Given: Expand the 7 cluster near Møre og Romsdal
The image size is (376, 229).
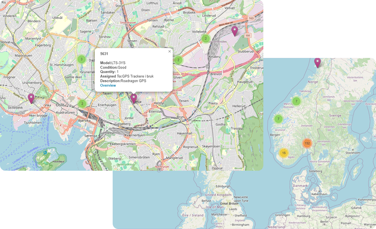Looking at the screenshot, I should [296, 101].
